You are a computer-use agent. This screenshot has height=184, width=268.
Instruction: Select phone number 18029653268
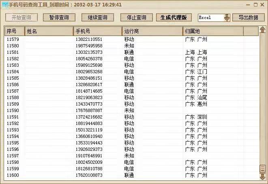click(89, 72)
